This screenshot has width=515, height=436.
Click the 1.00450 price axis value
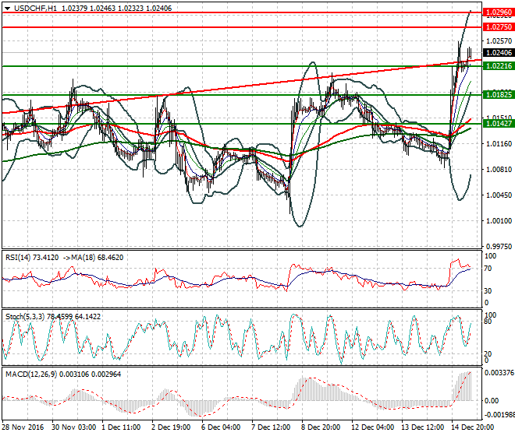tap(499, 195)
